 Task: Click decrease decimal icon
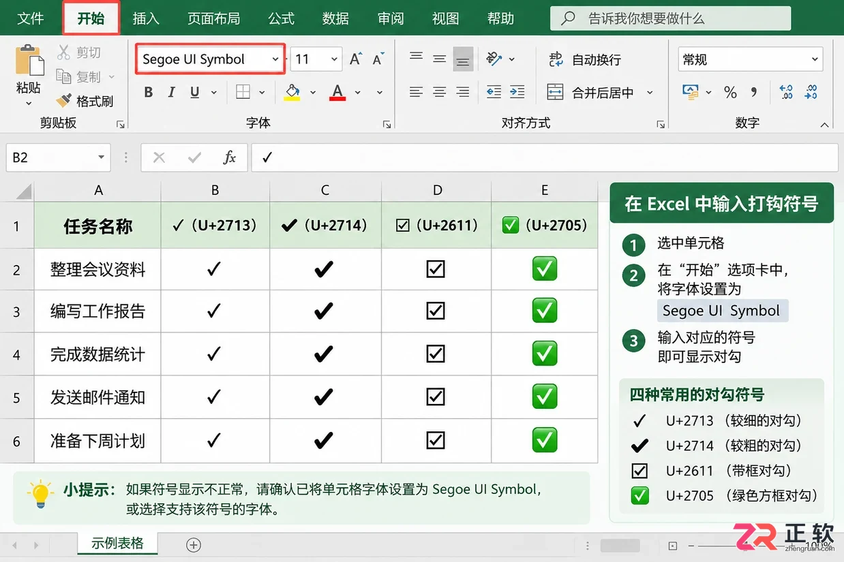(x=811, y=92)
